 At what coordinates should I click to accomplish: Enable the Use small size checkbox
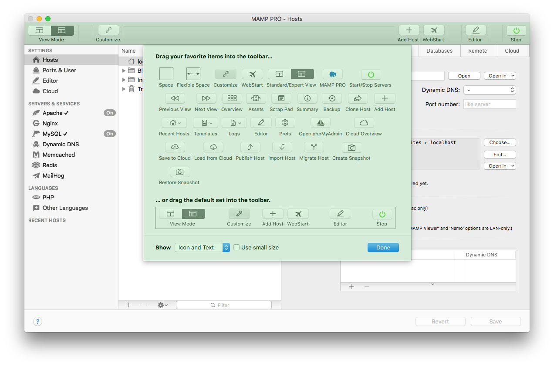[236, 247]
